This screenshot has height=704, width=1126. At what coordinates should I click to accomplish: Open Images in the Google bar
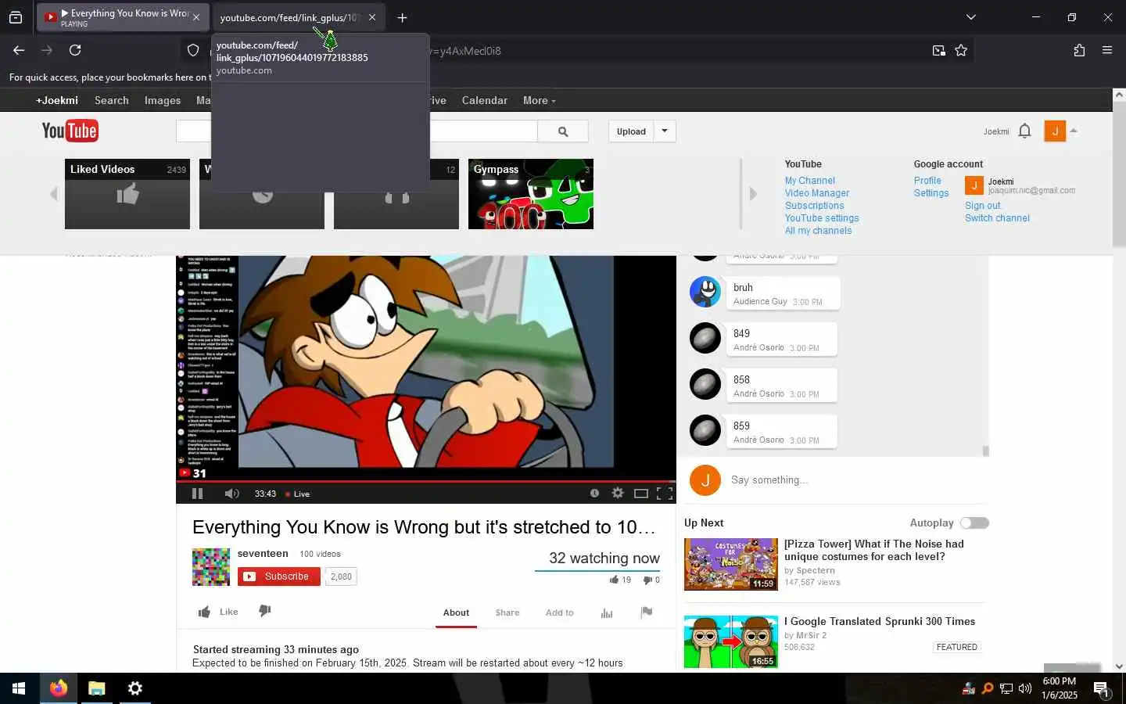(163, 100)
